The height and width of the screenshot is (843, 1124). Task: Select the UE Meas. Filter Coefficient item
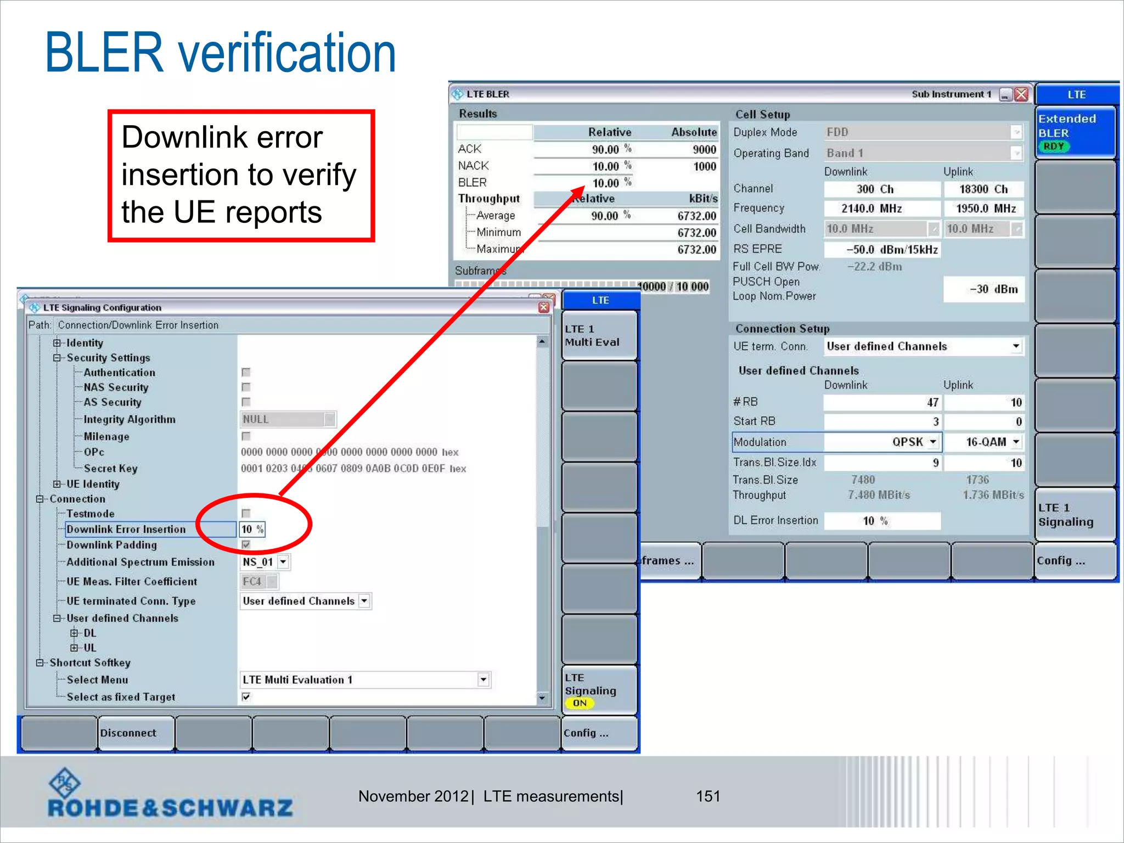[x=132, y=581]
